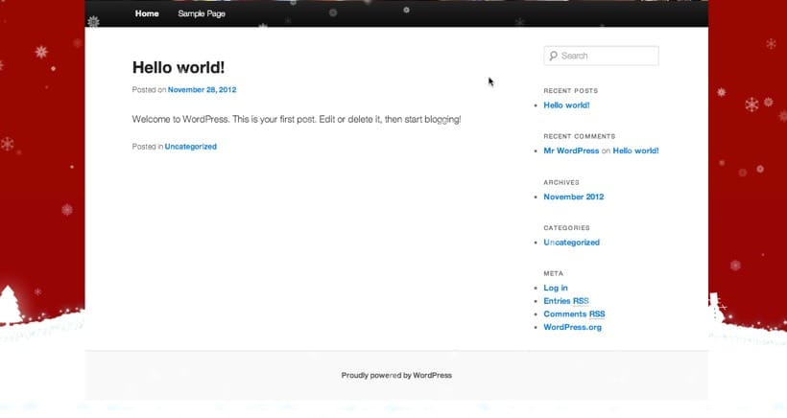Open the November 28, 2012 date link
Screen dimensions: 787x418
pyautogui.click(x=202, y=90)
